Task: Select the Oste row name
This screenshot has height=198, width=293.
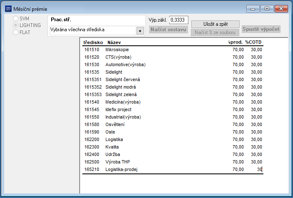Action: [x=110, y=132]
